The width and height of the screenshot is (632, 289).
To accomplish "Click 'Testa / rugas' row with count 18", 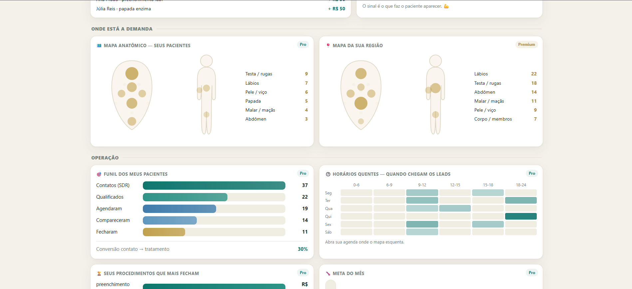I will pyautogui.click(x=505, y=83).
